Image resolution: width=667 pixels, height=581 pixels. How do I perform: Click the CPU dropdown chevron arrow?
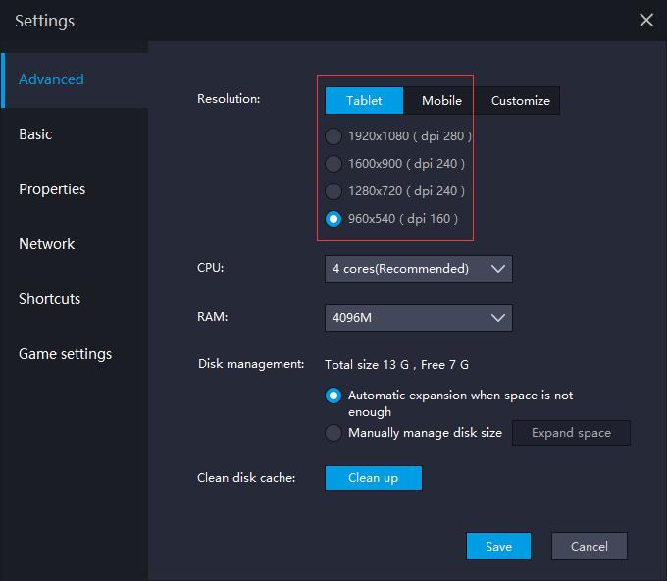point(497,269)
